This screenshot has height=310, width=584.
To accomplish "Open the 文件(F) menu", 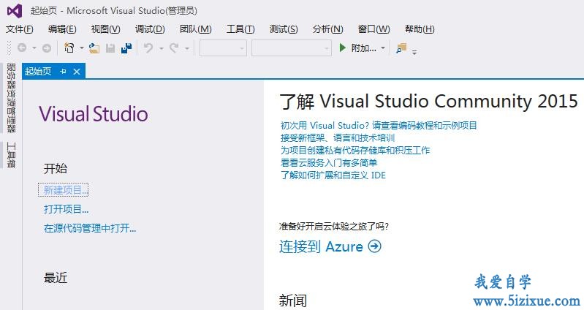I will click(x=19, y=29).
